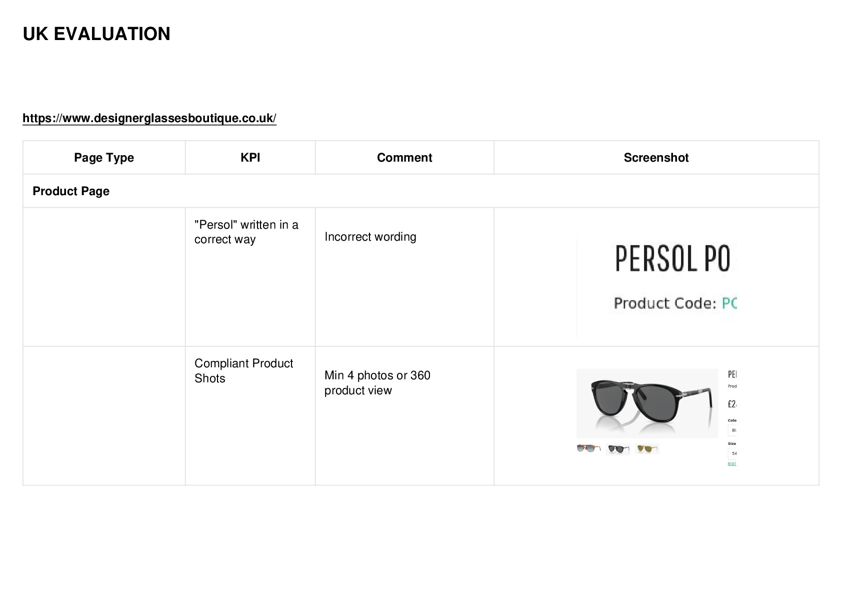The width and height of the screenshot is (842, 596).
Task: Click the RESET link in screenshot
Action: tap(732, 464)
